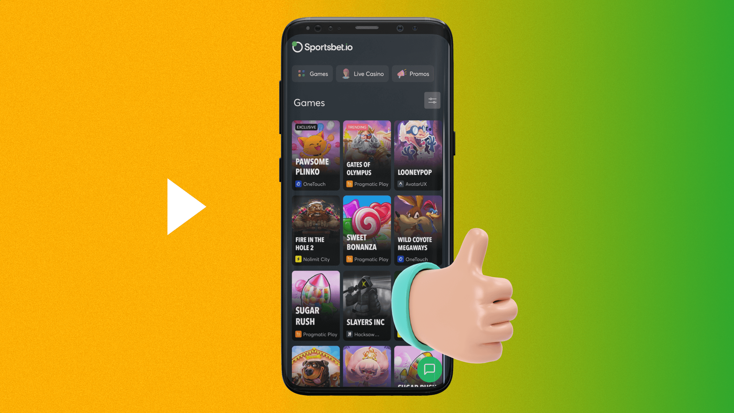Toggle the Exclusive badge on Pawsome Plinko

305,127
